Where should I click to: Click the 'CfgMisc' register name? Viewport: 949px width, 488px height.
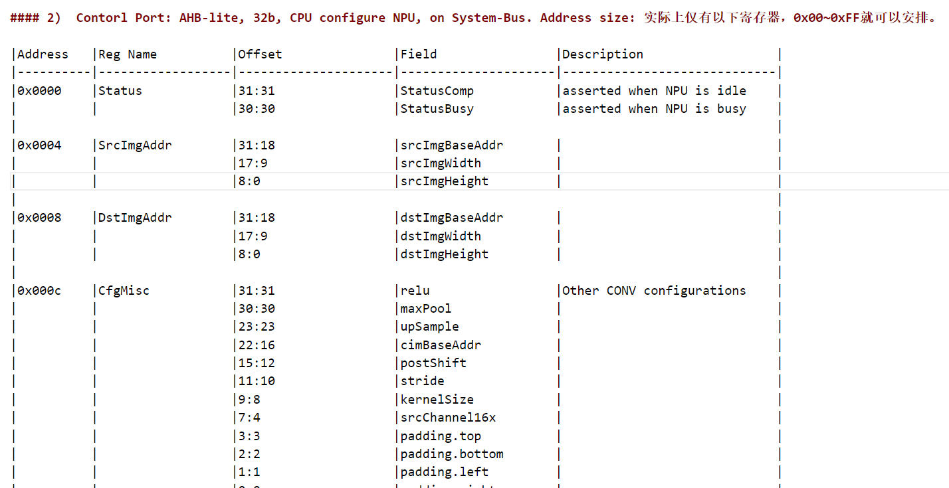pos(124,291)
